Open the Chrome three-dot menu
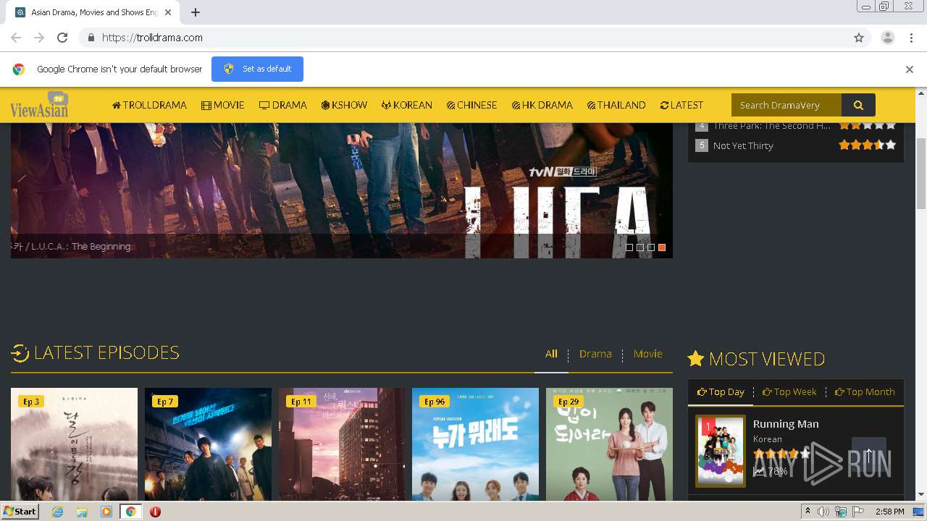This screenshot has height=521, width=927. click(910, 38)
